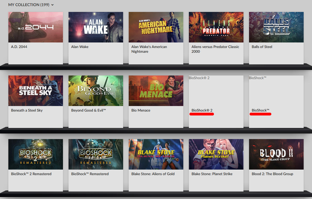Open the Alan Wake cover art

point(96,27)
